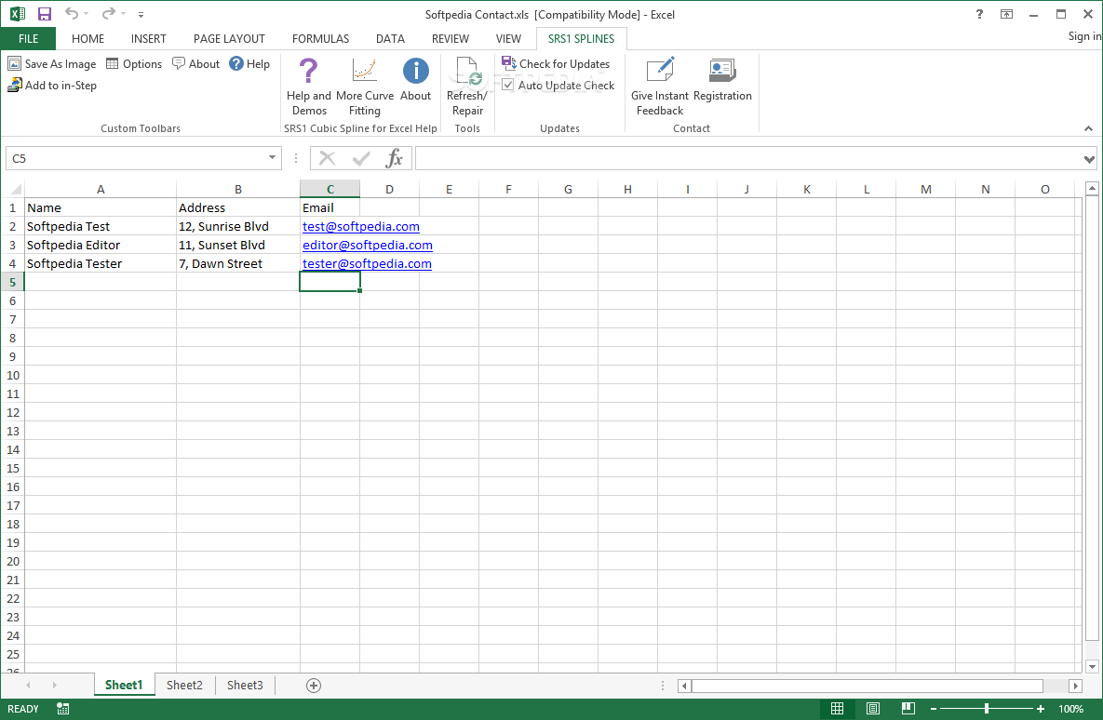This screenshot has height=720, width=1103.
Task: Select the Sheet1 tab
Action: coord(124,685)
